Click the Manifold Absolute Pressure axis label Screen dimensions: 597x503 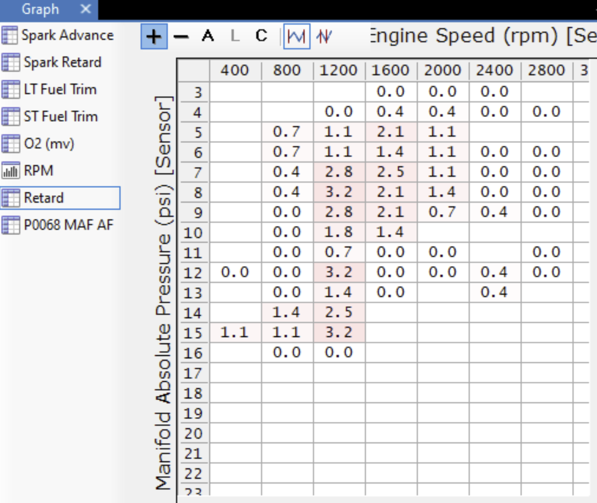pos(163,293)
